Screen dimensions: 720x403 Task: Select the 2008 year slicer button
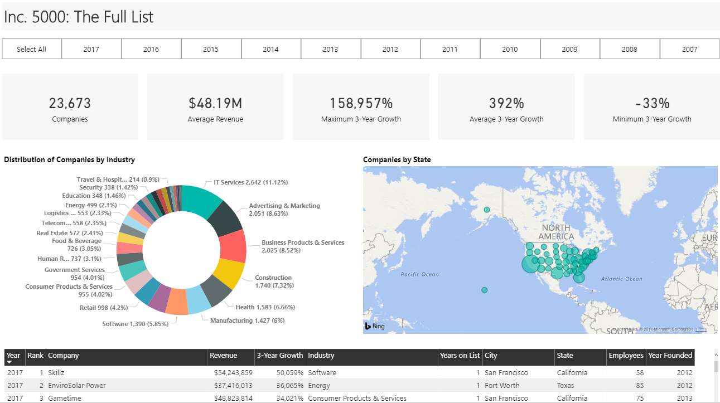[630, 49]
